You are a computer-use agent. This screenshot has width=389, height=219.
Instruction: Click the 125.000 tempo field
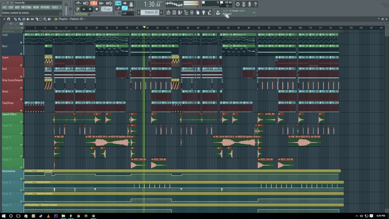pos(107,9)
